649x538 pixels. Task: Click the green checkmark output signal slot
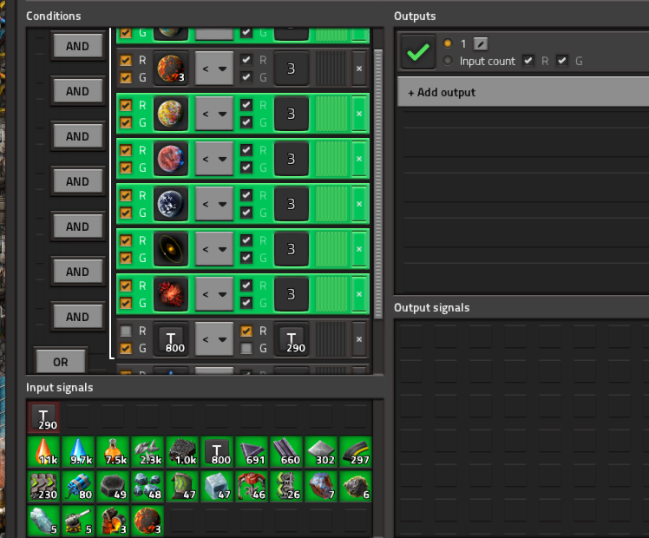tap(417, 52)
